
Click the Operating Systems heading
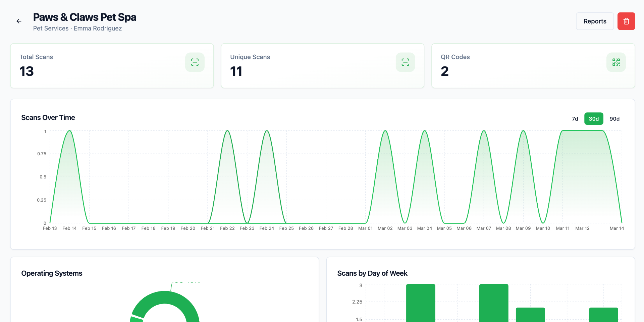point(52,273)
